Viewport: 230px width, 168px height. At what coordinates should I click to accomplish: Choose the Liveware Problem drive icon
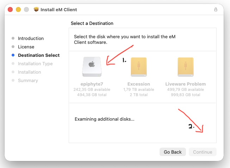point(185,67)
